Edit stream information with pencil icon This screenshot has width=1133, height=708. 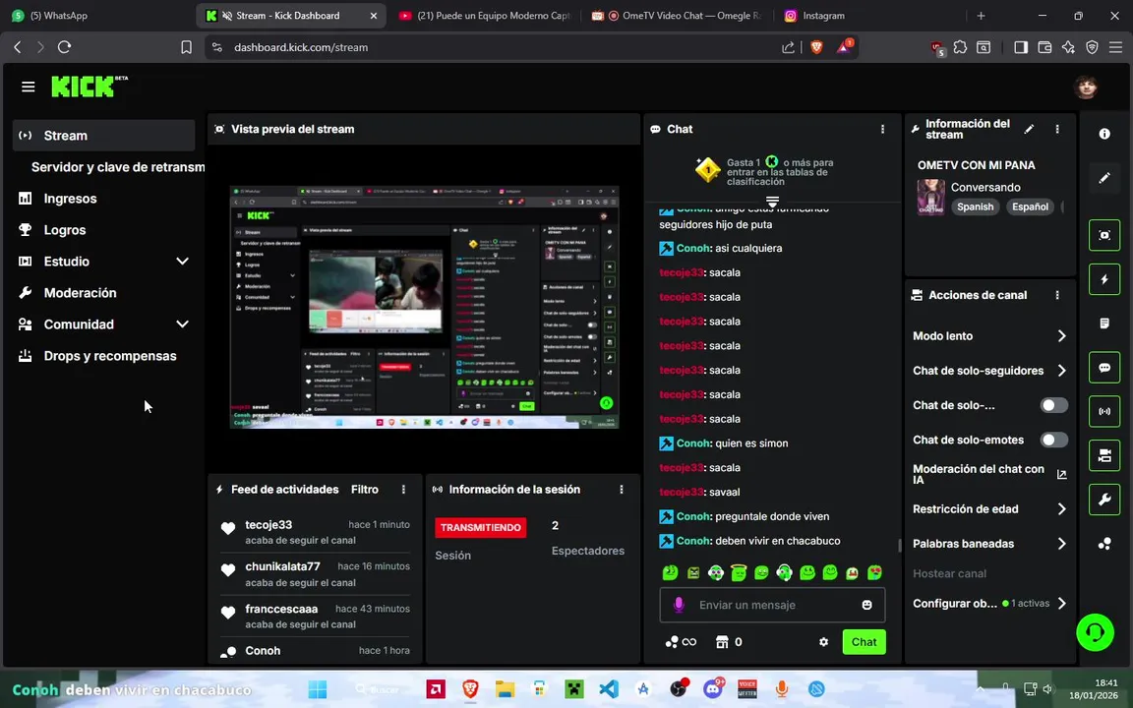coord(1029,130)
